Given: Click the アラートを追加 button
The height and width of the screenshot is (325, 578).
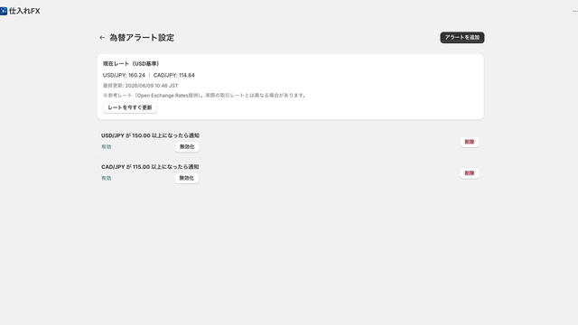Looking at the screenshot, I should [x=461, y=37].
